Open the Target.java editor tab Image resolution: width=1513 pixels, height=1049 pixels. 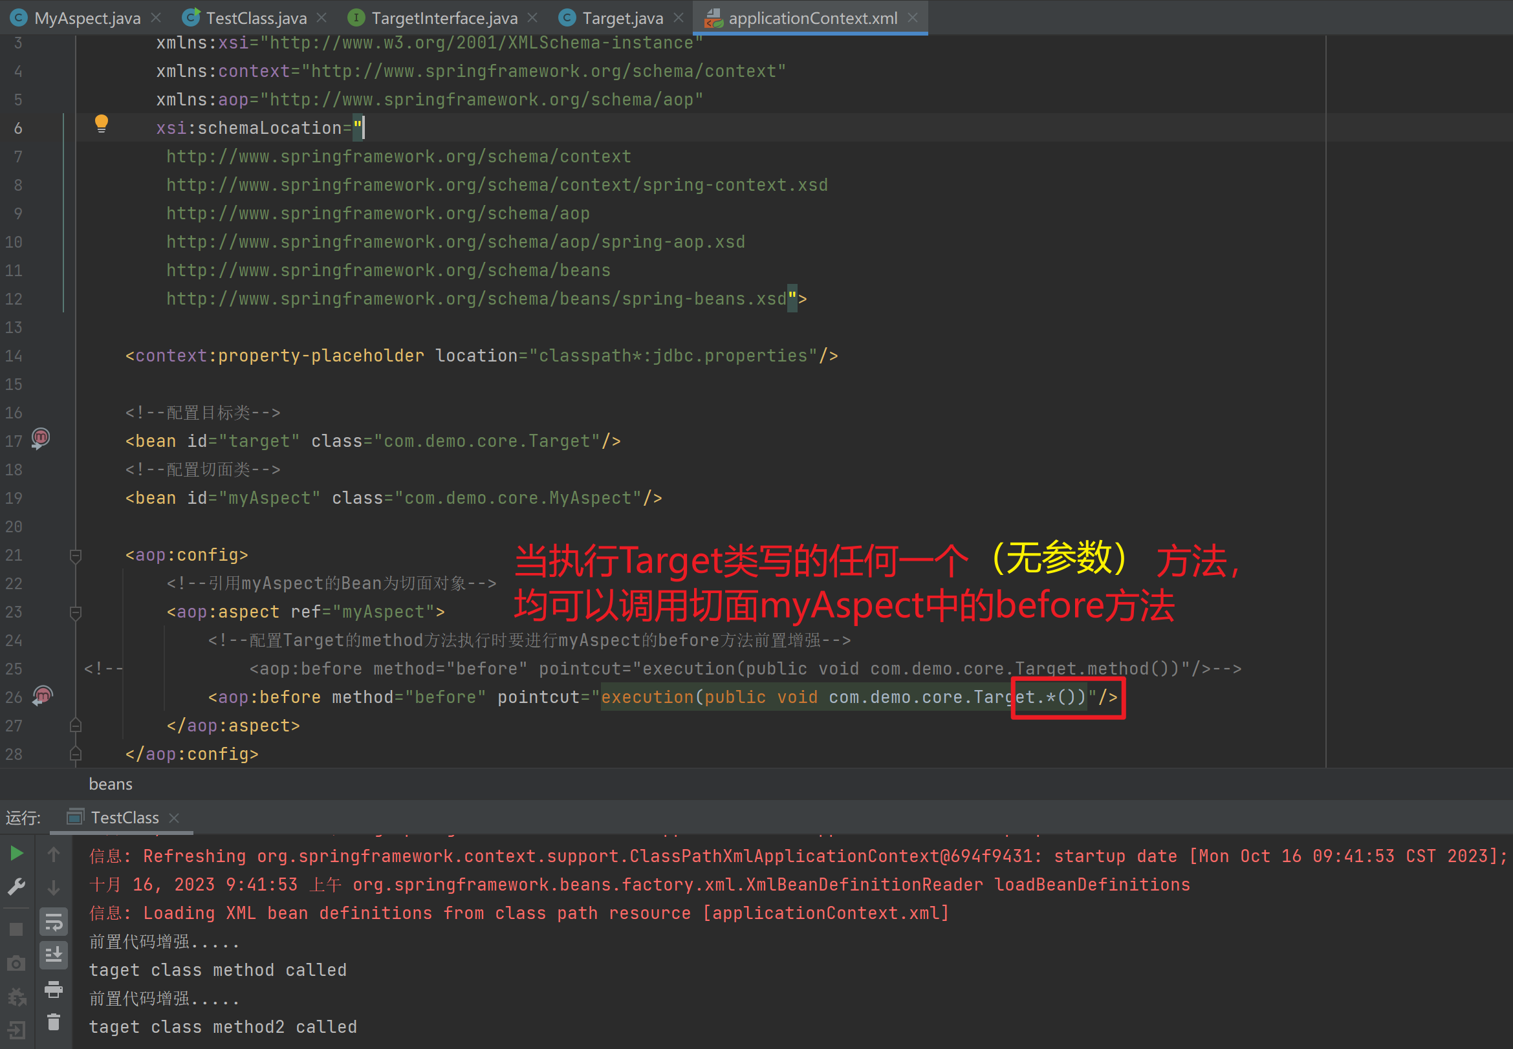[622, 17]
